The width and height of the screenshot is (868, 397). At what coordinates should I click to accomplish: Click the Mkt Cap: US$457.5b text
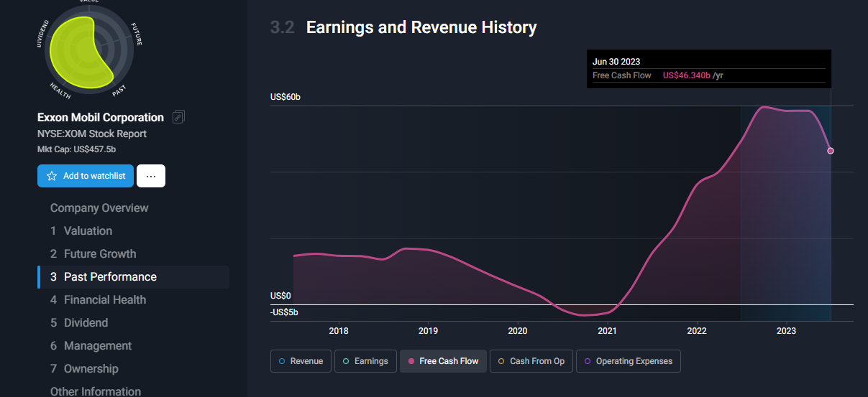[76, 149]
